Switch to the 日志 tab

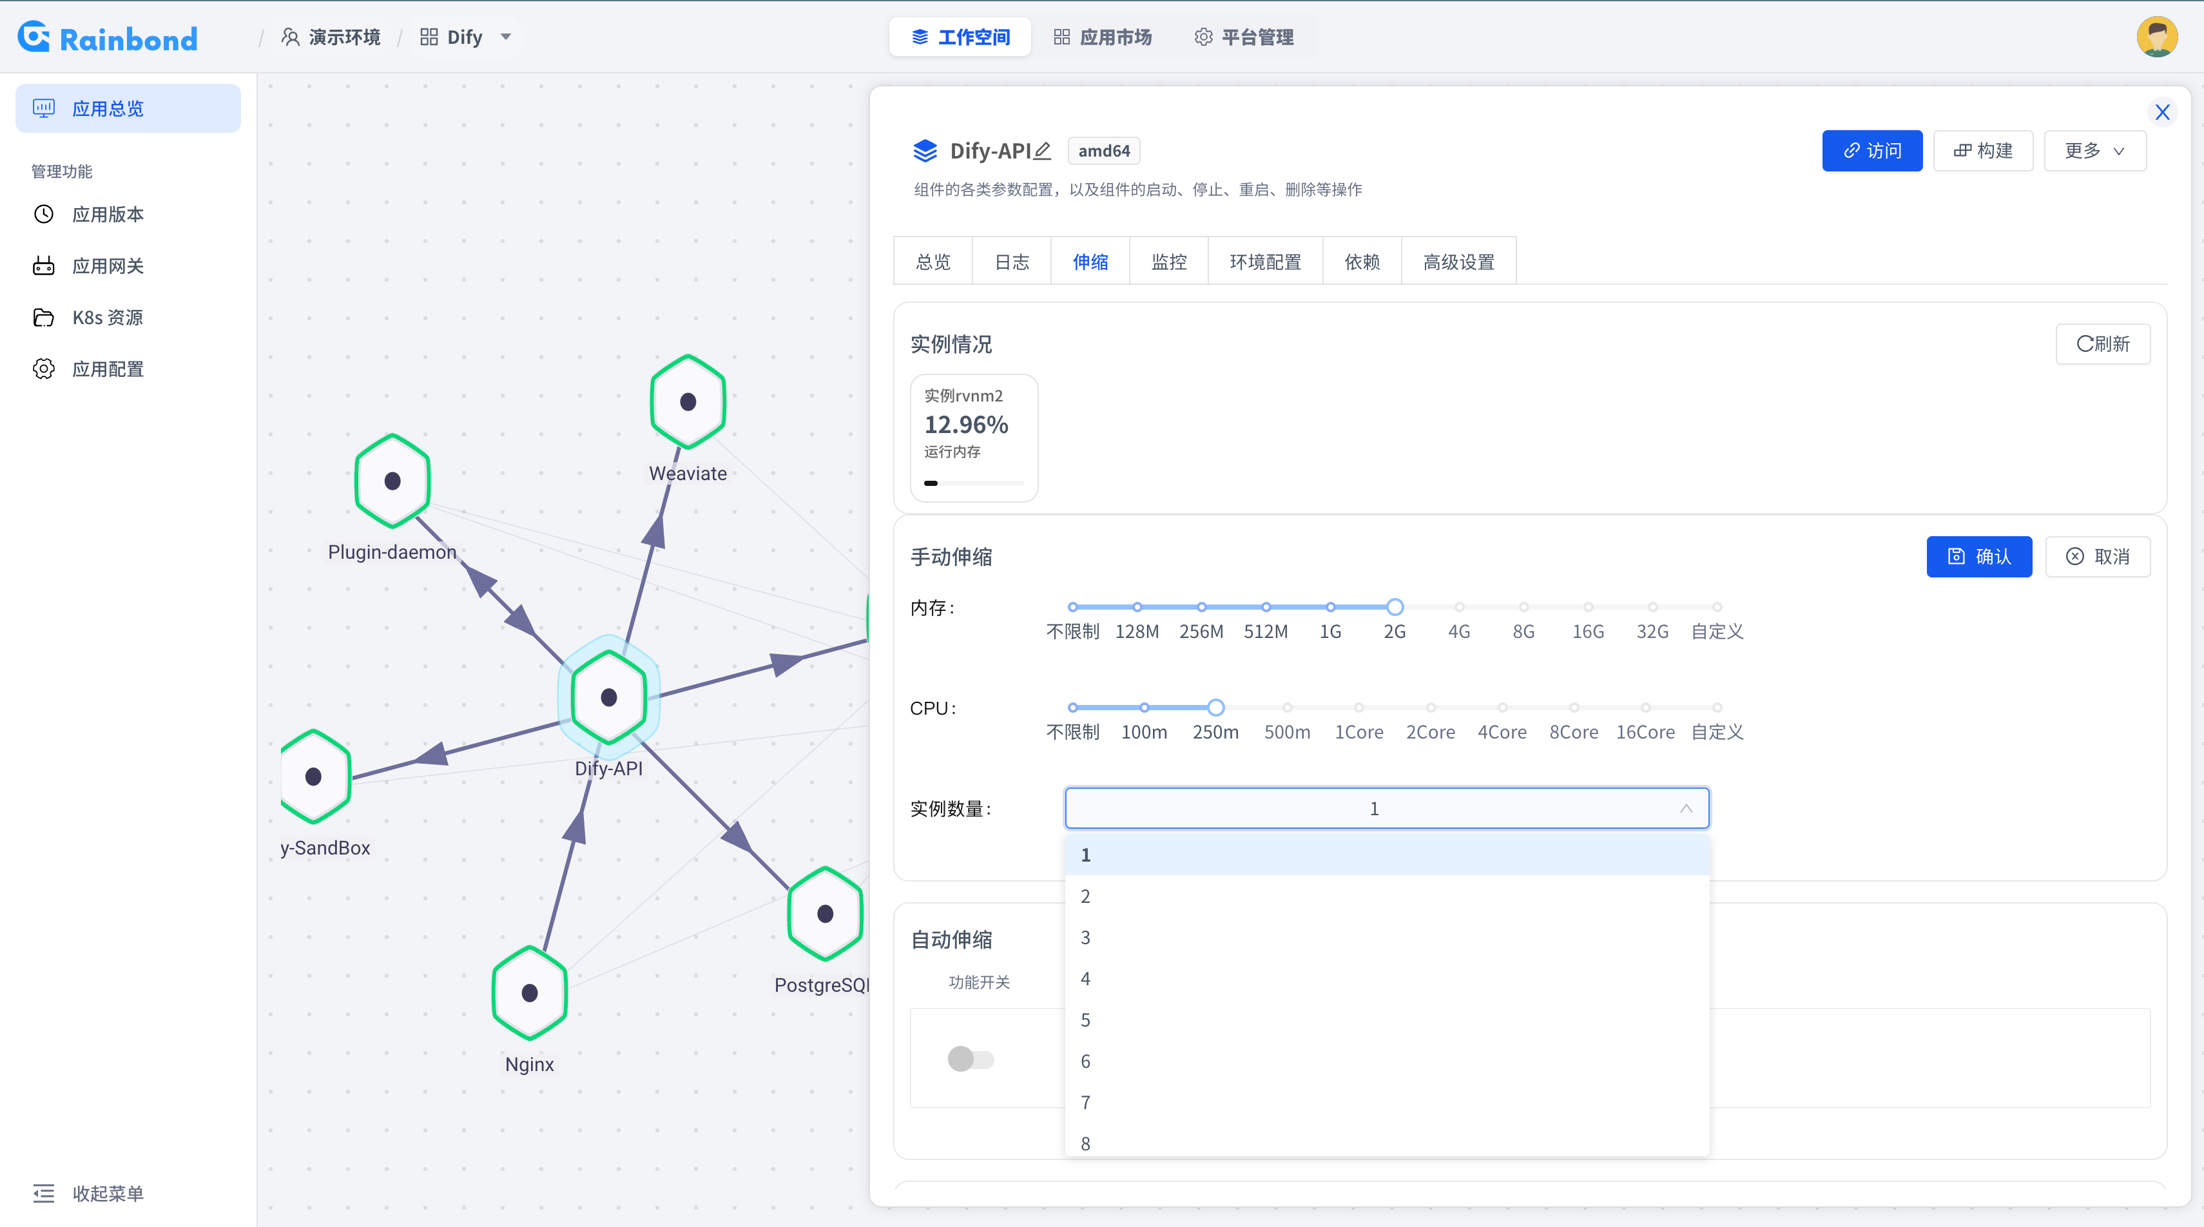point(1011,262)
